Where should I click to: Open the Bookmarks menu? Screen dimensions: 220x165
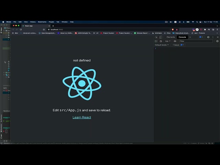coord(42,22)
